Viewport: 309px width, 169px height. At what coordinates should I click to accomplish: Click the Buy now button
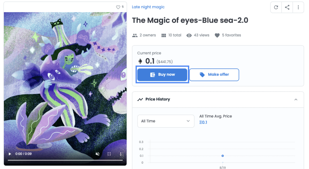point(162,74)
